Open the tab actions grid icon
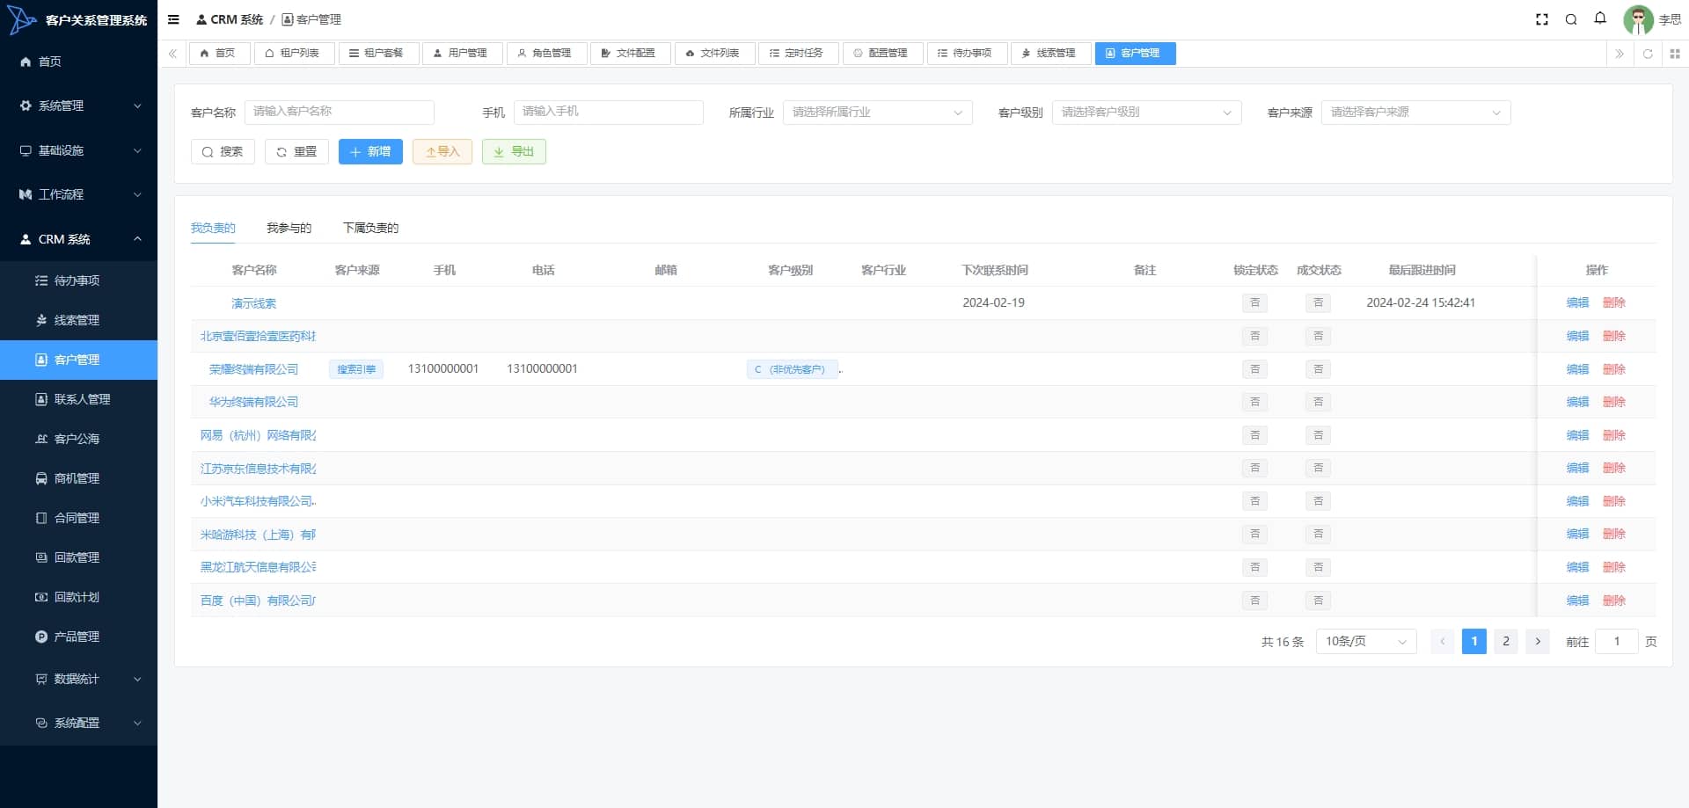The height and width of the screenshot is (808, 1689). coord(1675,54)
